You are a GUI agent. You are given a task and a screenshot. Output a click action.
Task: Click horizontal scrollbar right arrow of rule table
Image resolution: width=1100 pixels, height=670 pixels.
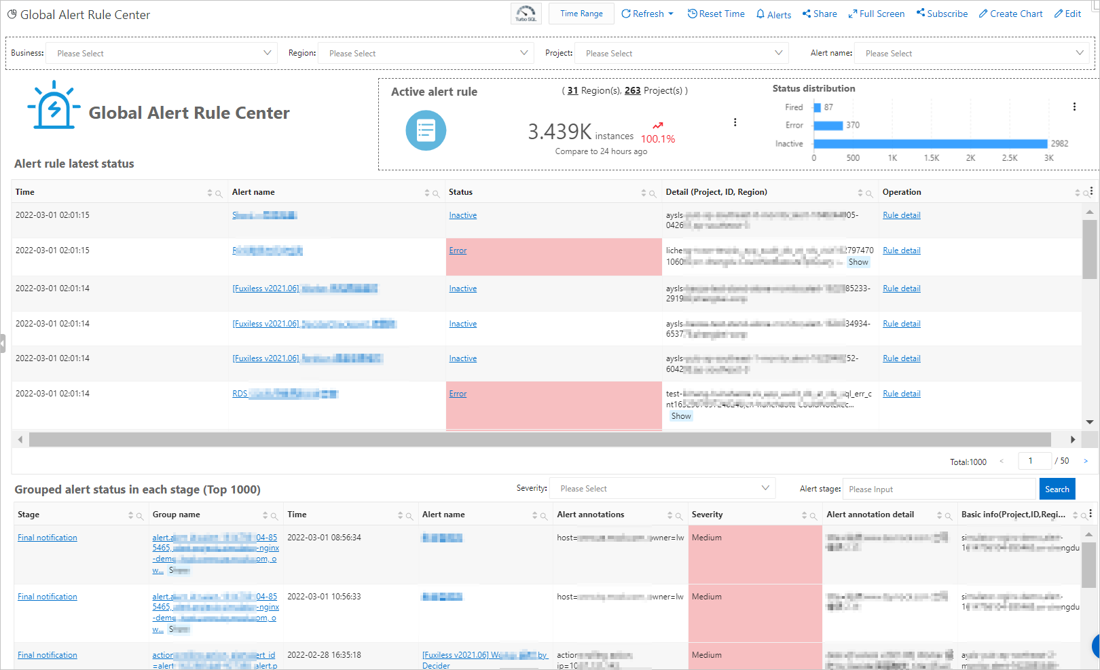[1073, 440]
